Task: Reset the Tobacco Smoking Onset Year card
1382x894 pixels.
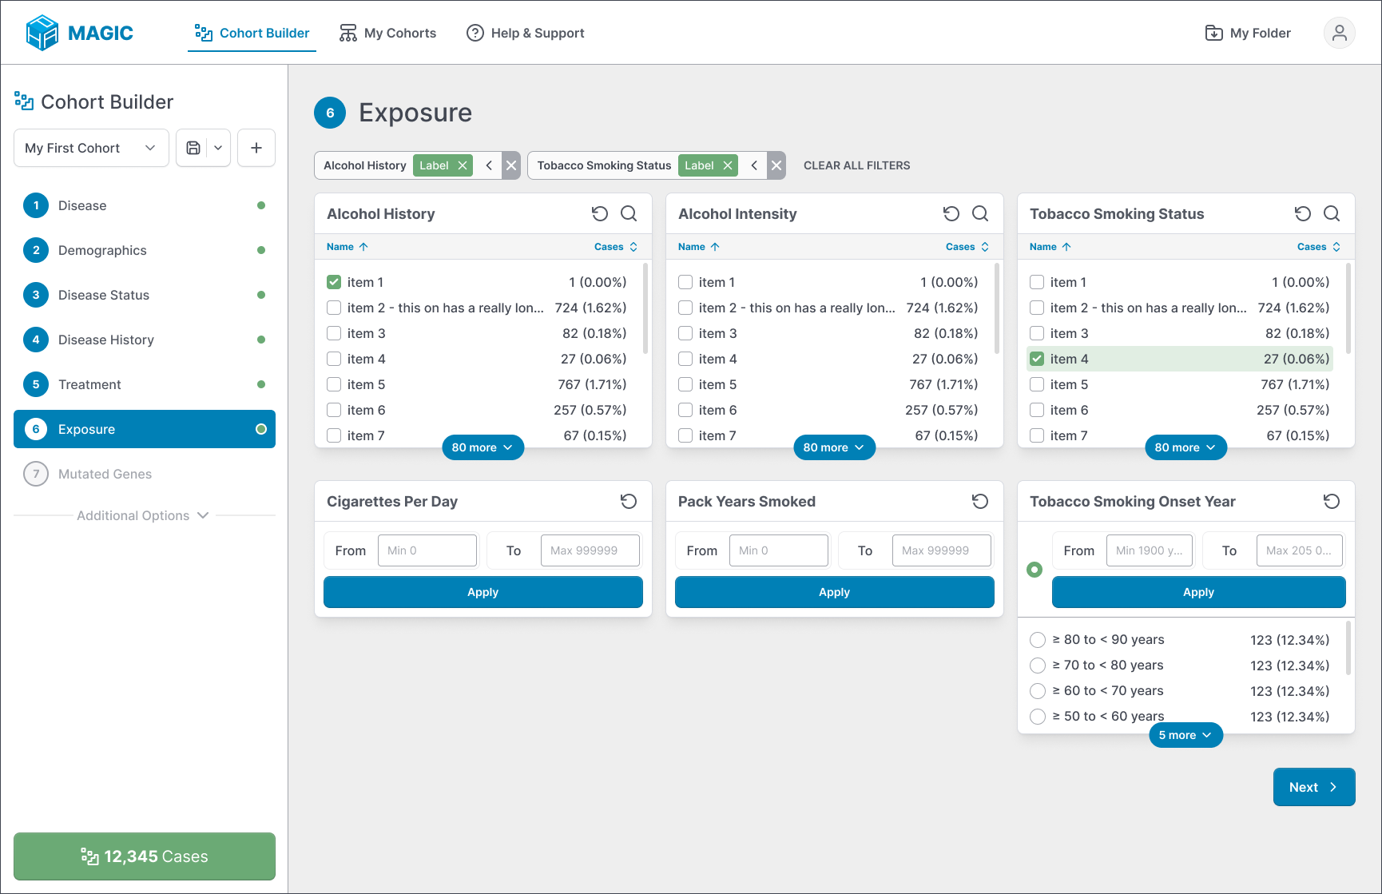Action: [x=1332, y=501]
